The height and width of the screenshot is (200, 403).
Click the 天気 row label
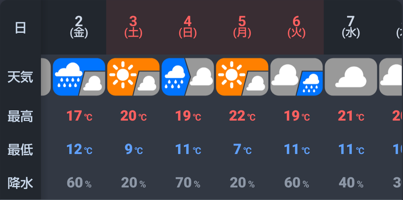20,77
